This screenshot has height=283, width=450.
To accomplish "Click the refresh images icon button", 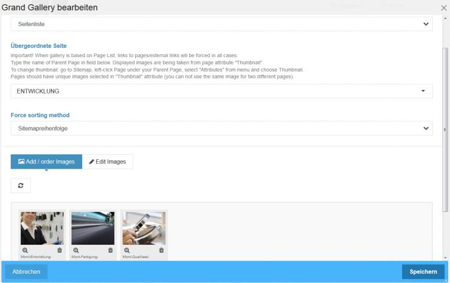I will point(21,185).
